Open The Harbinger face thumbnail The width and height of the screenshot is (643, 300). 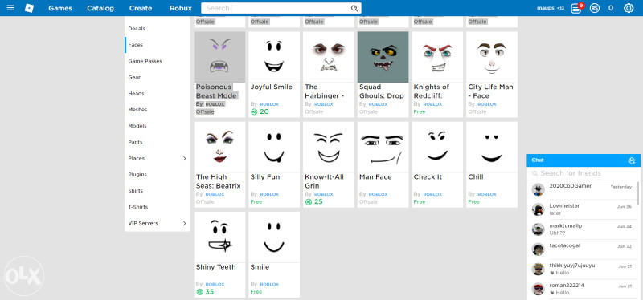pyautogui.click(x=329, y=57)
